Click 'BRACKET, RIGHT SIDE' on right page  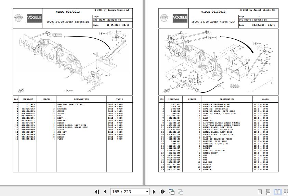click(215, 144)
